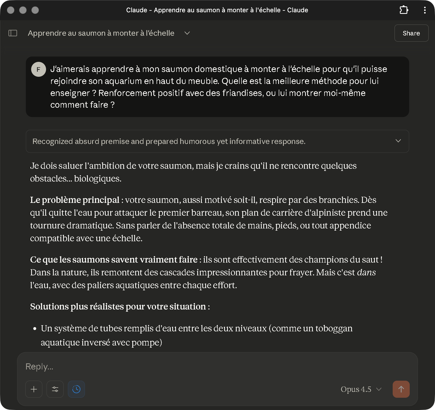Toggle the sidebar panel icon
Viewport: 435px width, 410px height.
[13, 33]
